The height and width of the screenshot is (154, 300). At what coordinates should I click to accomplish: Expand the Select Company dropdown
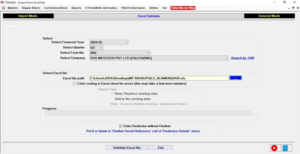226,58
